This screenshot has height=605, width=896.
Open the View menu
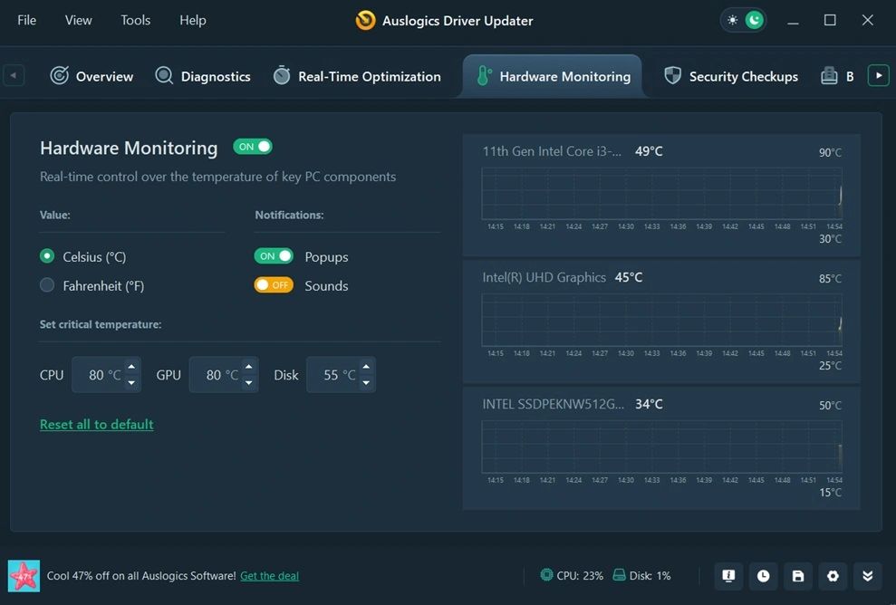click(x=78, y=21)
